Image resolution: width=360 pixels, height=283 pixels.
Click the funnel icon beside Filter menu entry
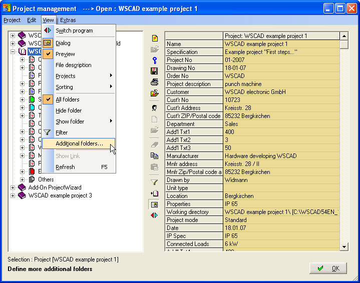(x=47, y=132)
